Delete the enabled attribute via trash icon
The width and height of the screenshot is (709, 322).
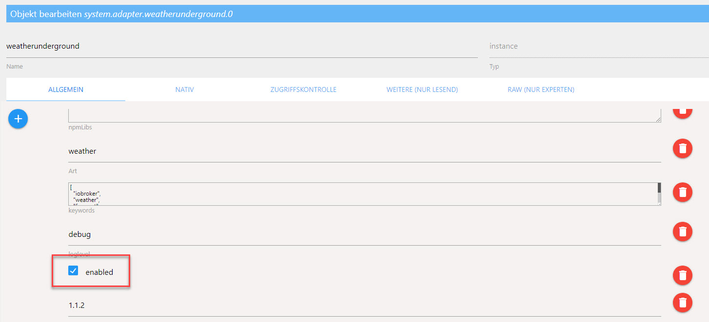click(x=683, y=276)
